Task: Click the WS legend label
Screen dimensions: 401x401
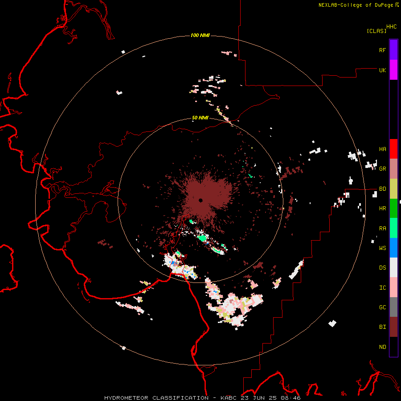Action: pos(382,248)
